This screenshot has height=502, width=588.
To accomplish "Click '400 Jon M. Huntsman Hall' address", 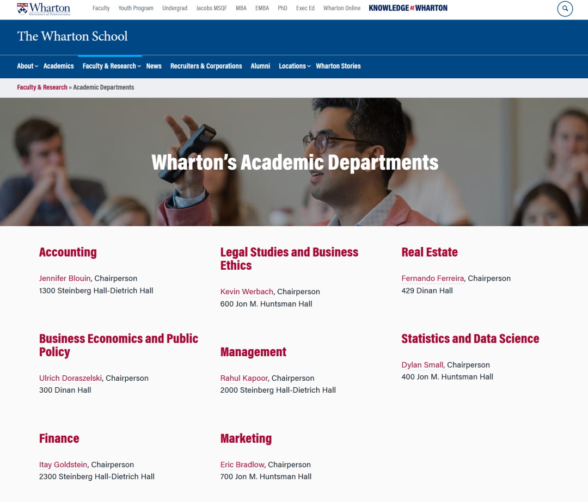I will [448, 377].
